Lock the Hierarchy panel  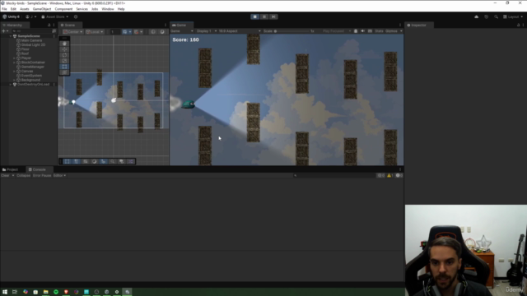49,25
